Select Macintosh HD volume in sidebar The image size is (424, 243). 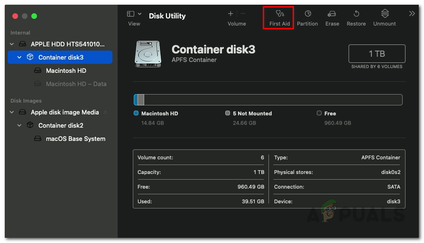coord(66,70)
